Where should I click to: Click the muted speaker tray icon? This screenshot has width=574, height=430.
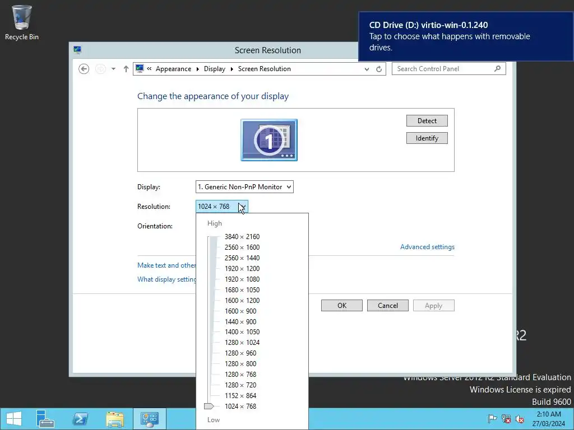pos(519,419)
